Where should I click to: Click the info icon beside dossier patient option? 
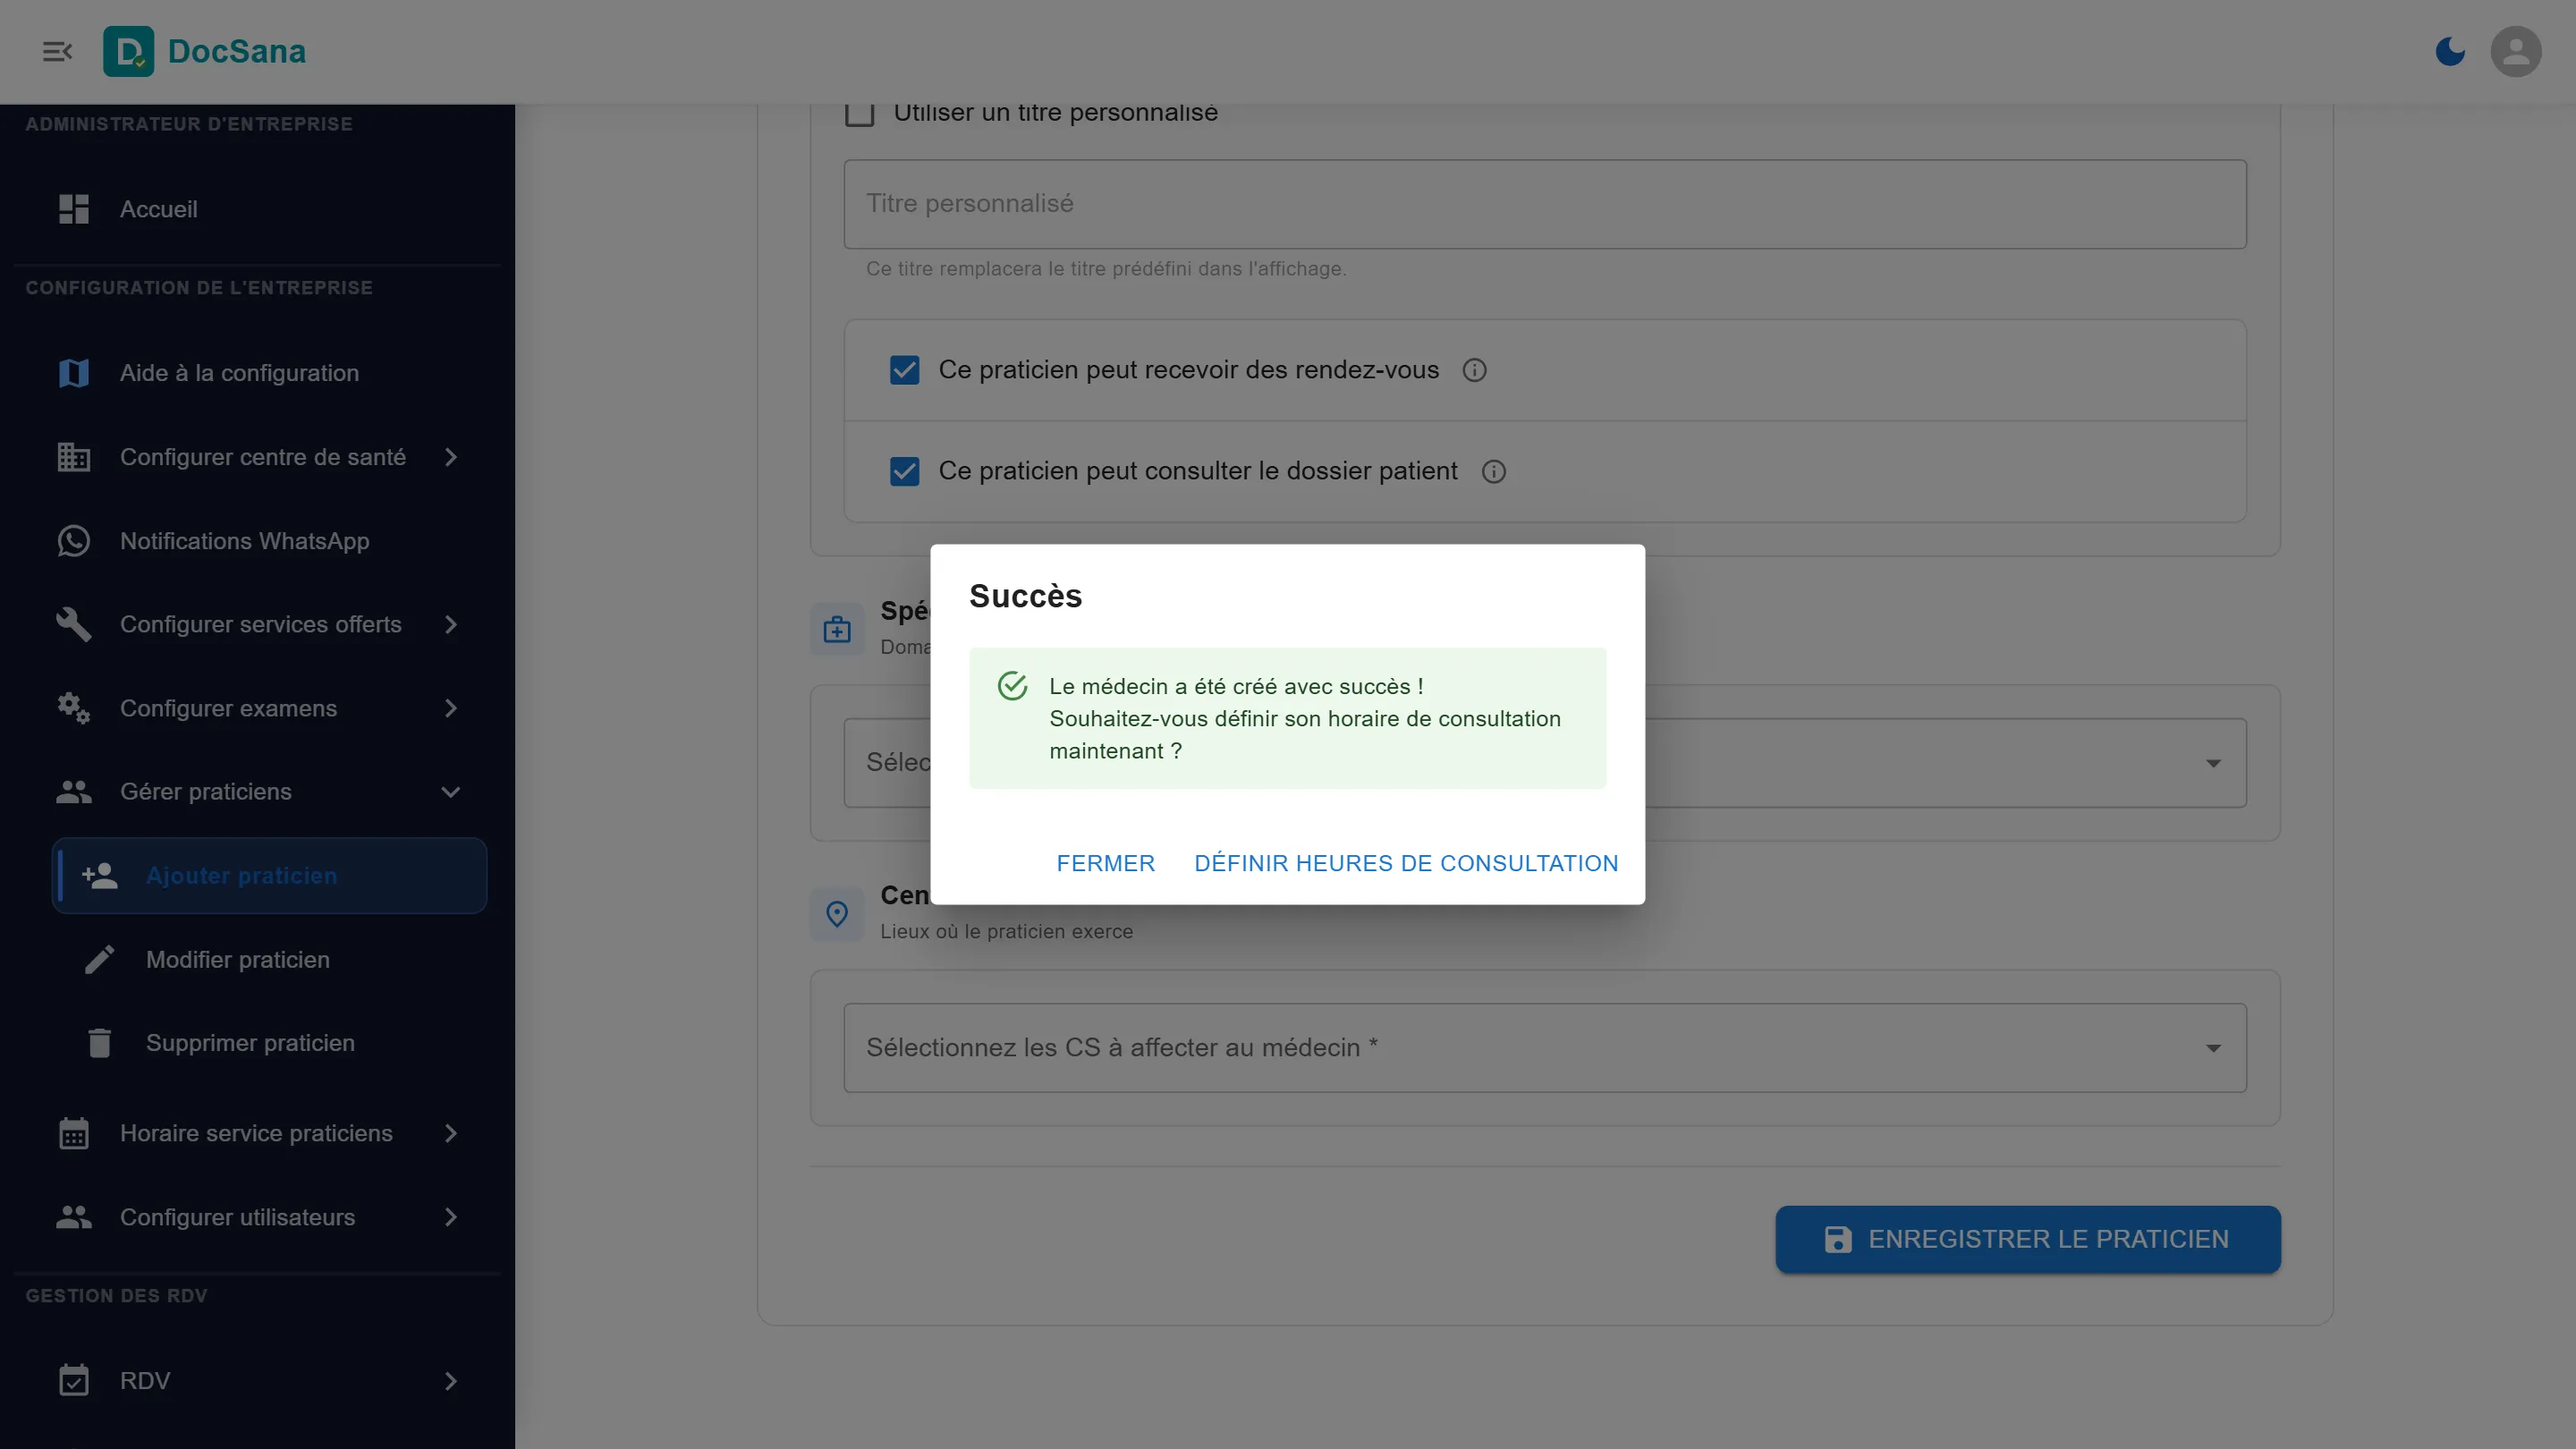(1493, 471)
